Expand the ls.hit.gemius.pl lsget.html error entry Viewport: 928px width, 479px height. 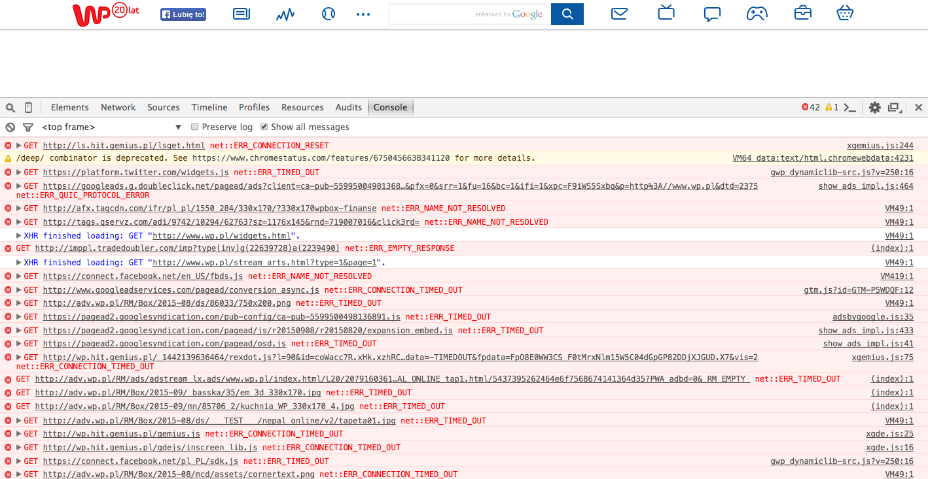(x=19, y=146)
